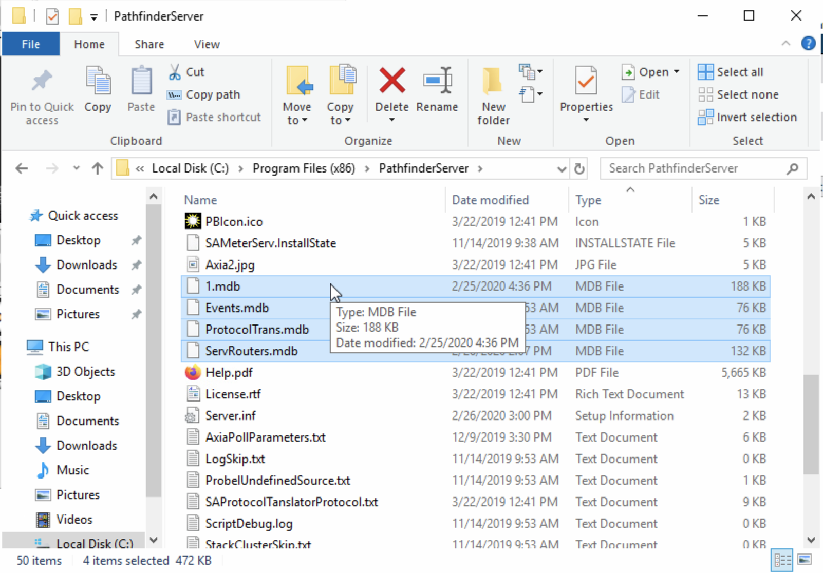Click Invert selection
Screen dimensions: 823x573
(747, 117)
